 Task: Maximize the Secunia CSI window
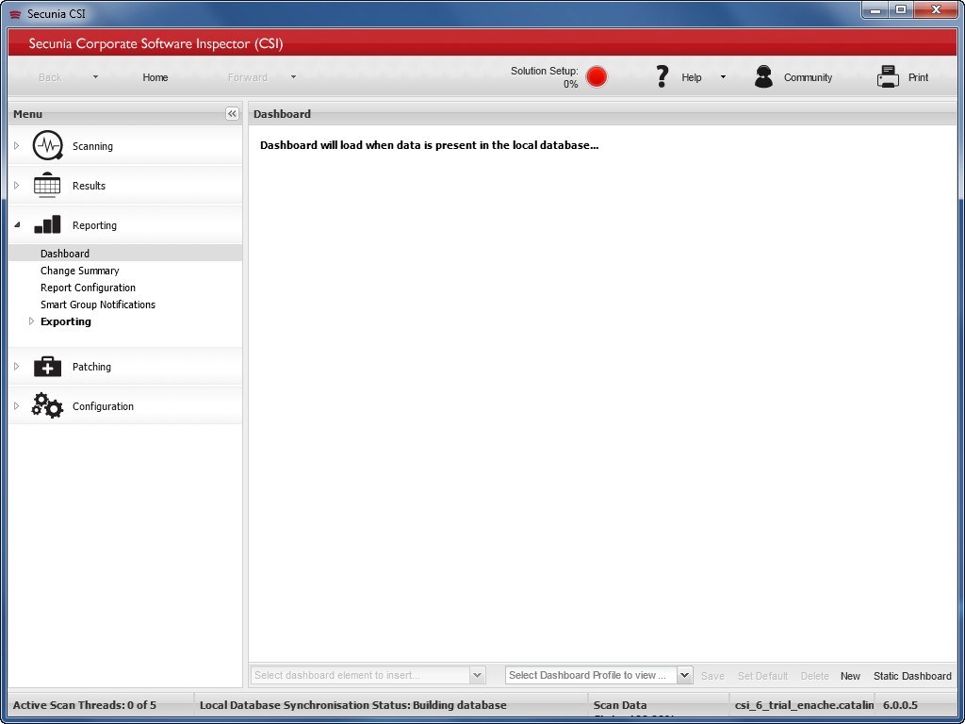click(900, 10)
